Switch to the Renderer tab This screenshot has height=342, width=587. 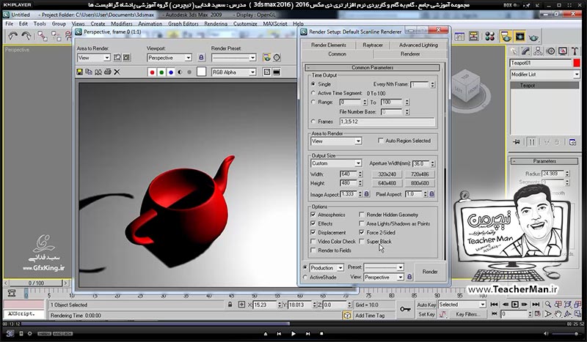click(x=410, y=53)
